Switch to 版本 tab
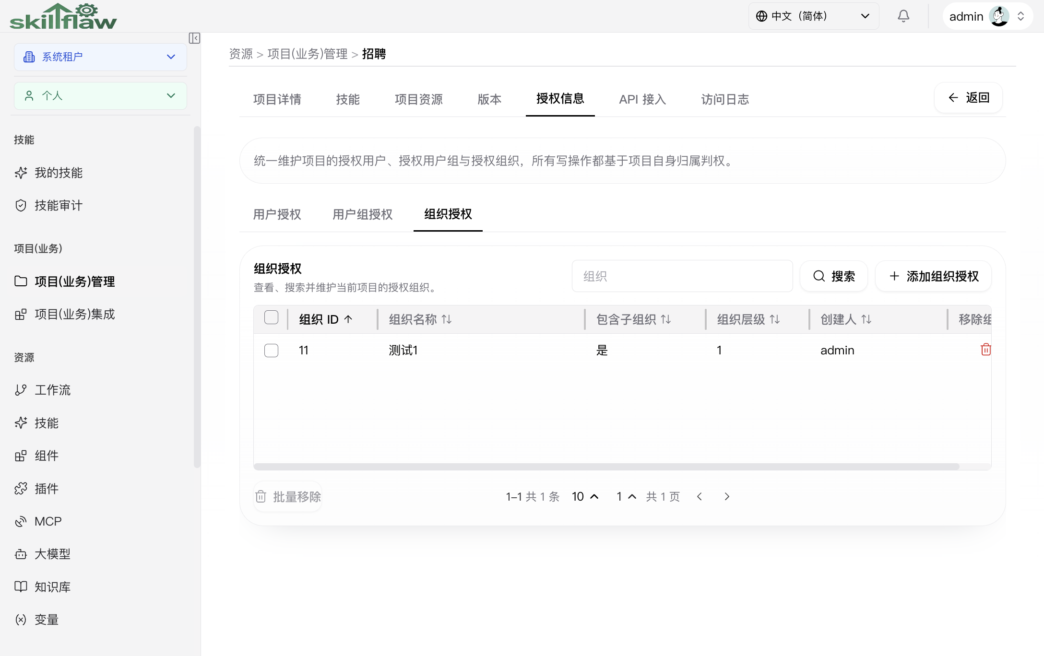This screenshot has width=1044, height=656. click(489, 99)
